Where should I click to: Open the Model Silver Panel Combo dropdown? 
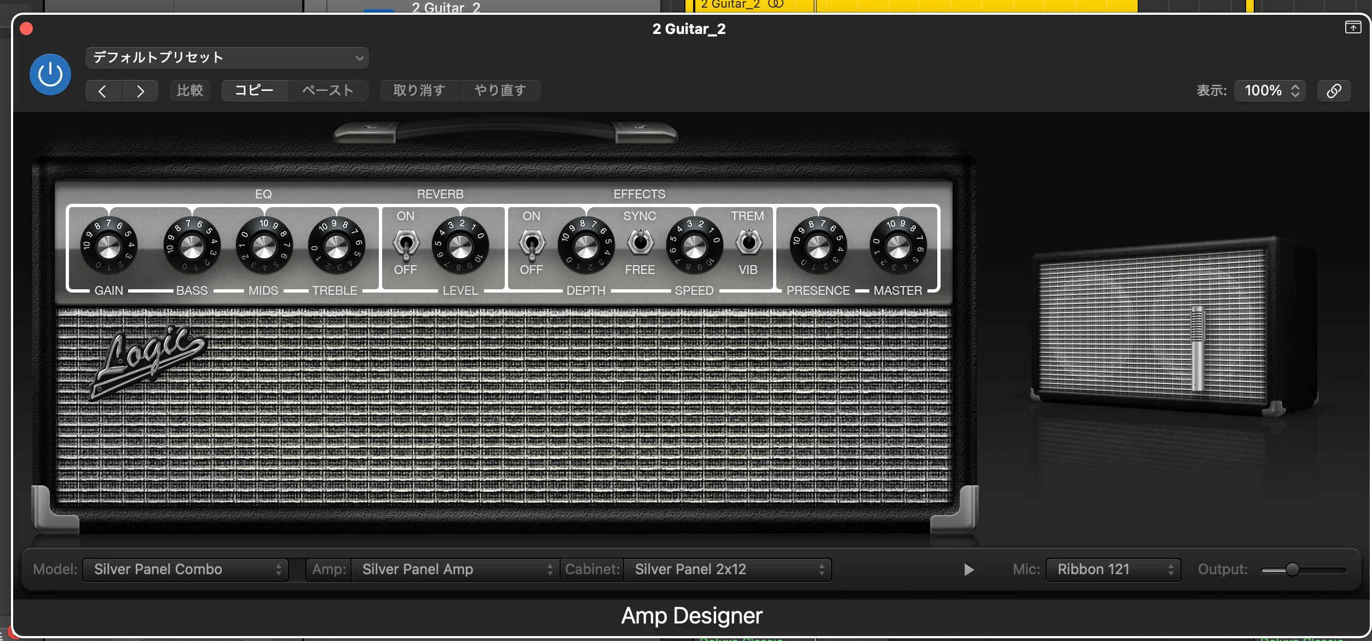pos(186,569)
